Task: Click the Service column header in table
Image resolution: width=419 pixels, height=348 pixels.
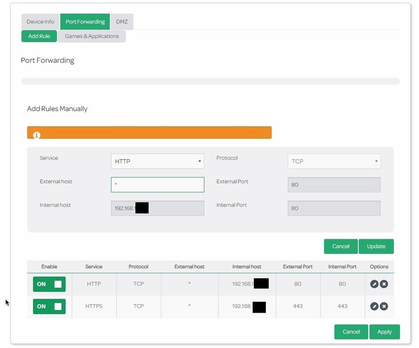Action: point(94,266)
